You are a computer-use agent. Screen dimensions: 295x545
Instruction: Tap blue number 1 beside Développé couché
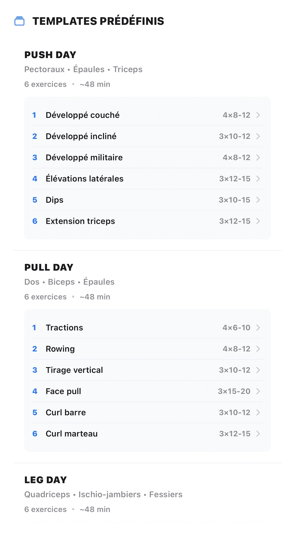click(34, 115)
